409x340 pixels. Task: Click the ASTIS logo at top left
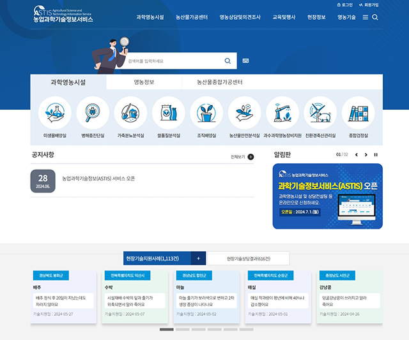click(x=63, y=14)
